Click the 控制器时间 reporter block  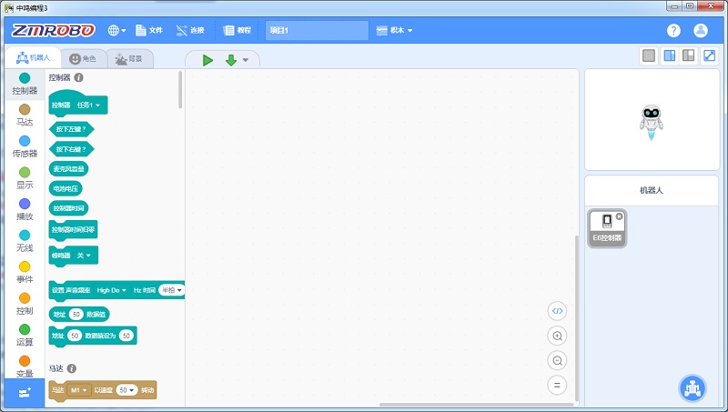point(68,208)
